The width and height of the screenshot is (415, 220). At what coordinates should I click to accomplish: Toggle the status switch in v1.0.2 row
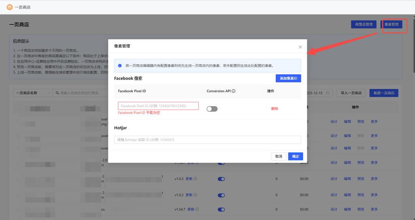point(221,195)
